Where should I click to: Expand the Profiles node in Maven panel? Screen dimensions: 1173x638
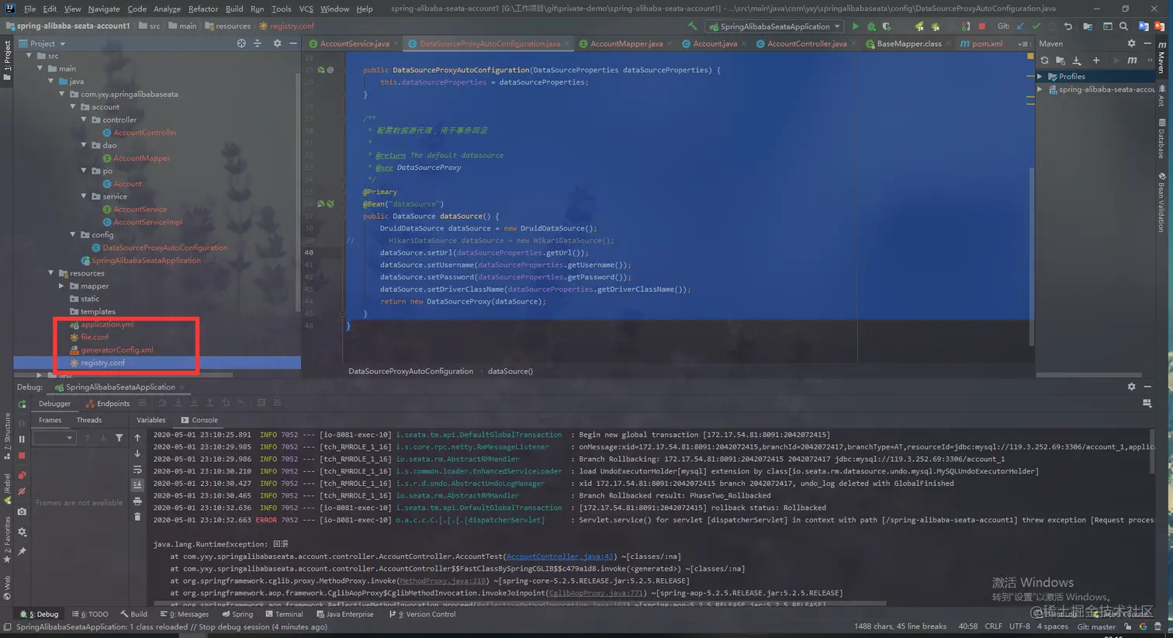(1040, 76)
